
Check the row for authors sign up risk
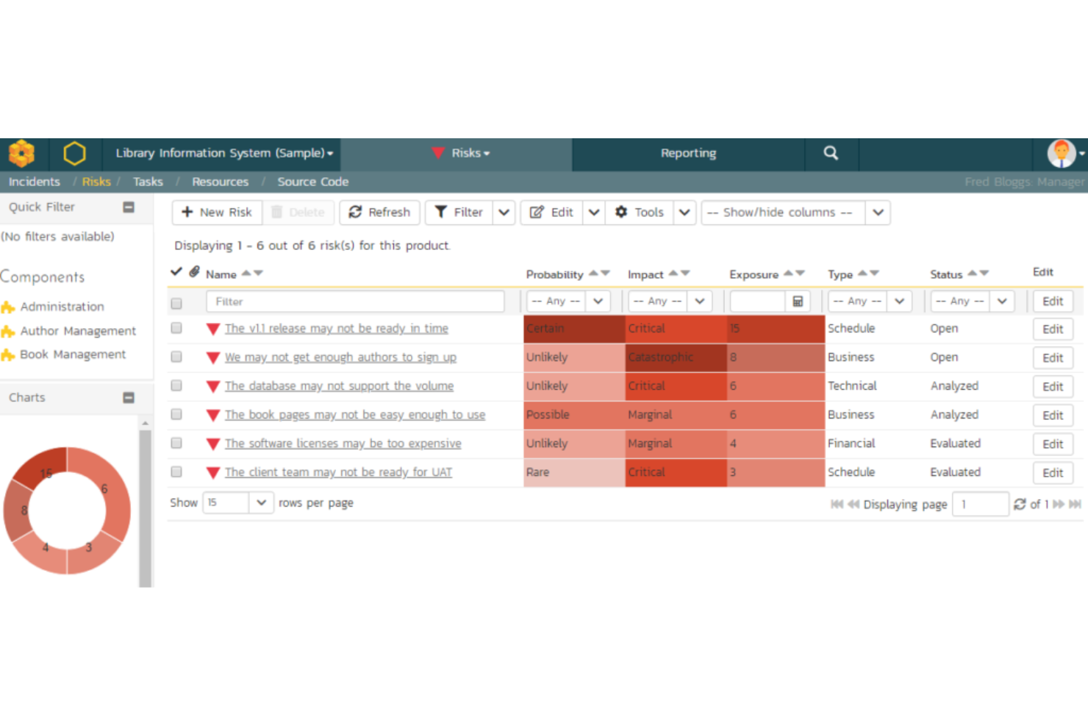tap(176, 357)
